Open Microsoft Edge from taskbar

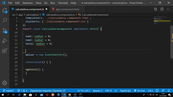19,95
